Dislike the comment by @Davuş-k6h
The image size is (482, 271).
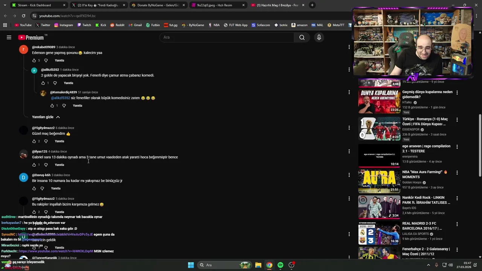coord(42,188)
